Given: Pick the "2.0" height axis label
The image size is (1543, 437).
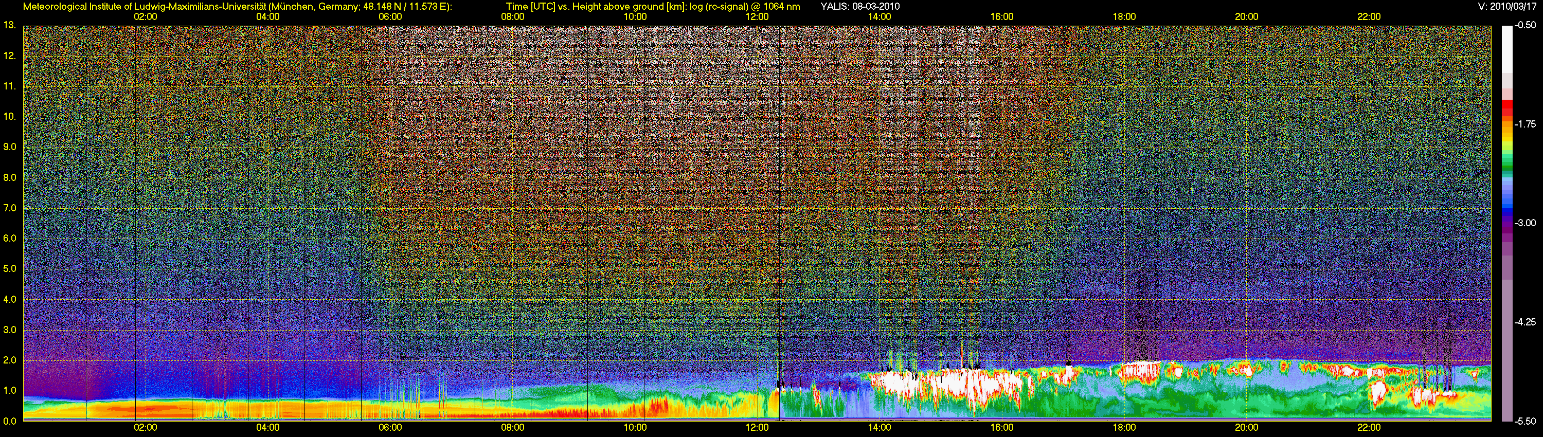Looking at the screenshot, I should 10,360.
